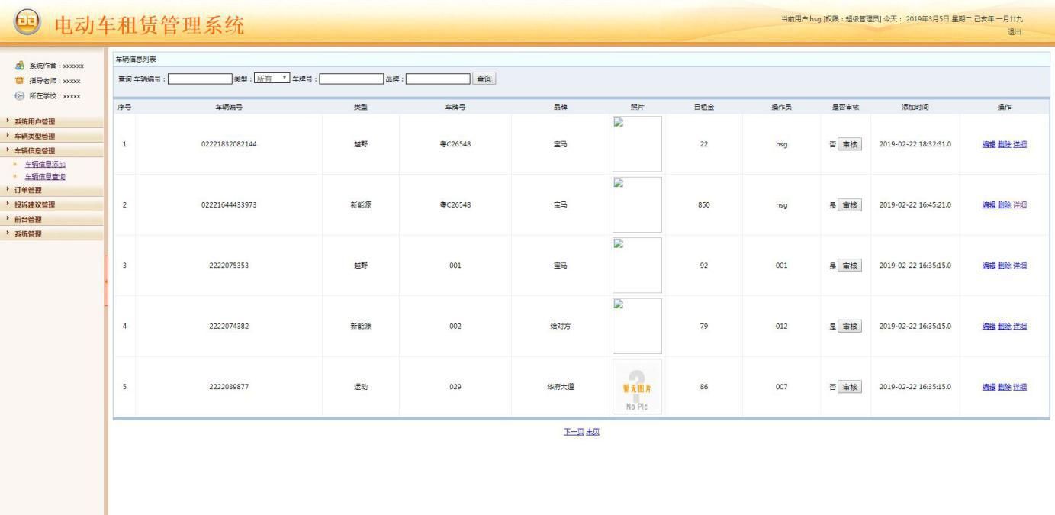Viewport: 1055px width, 515px height.
Task: Click timestamp 2019-02-22 18:32:31.0
Action: coord(915,144)
